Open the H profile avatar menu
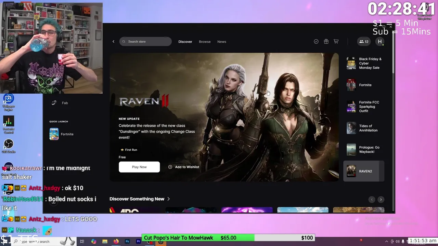 pos(380,42)
